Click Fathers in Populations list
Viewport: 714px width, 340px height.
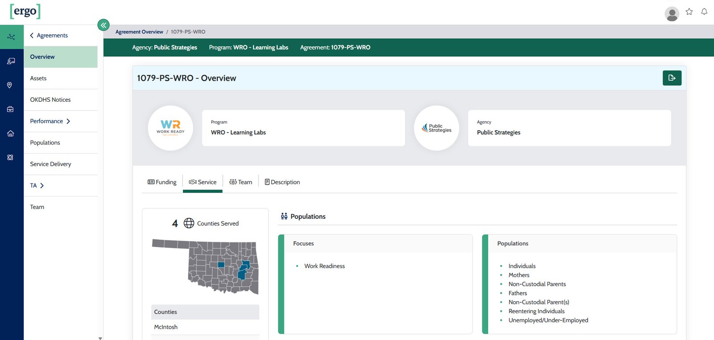click(518, 293)
